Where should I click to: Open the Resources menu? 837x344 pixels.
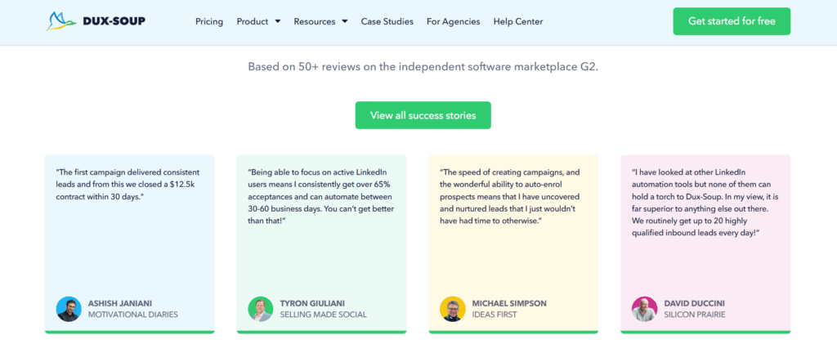pos(320,22)
